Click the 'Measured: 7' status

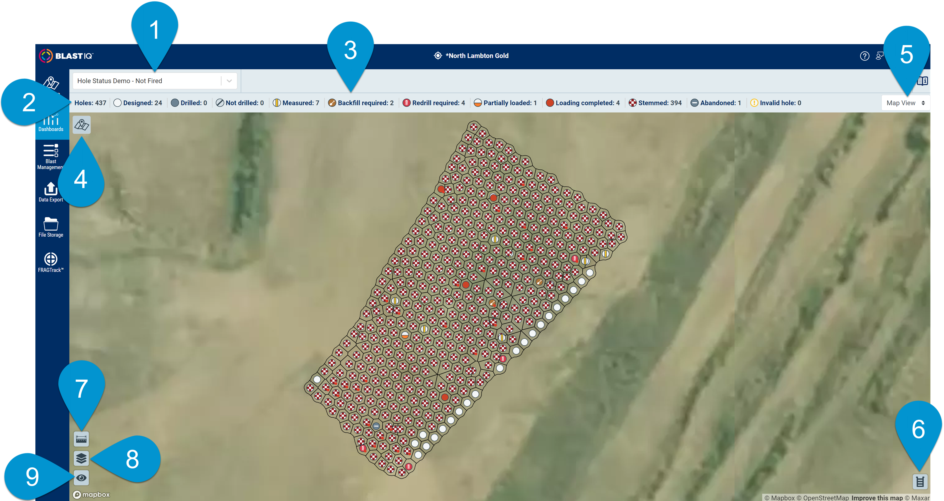pos(296,103)
